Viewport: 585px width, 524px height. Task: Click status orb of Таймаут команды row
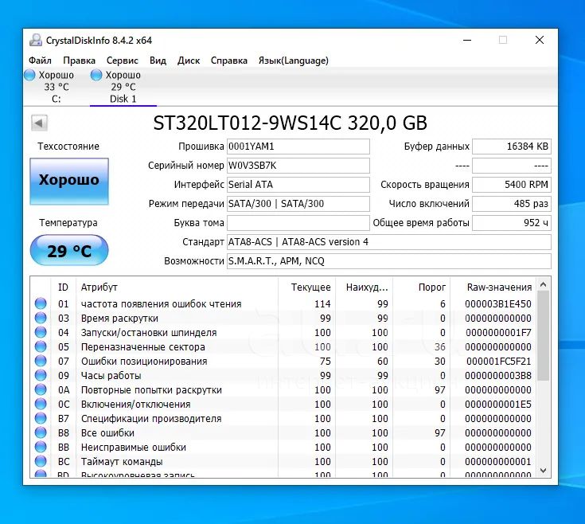pos(41,461)
